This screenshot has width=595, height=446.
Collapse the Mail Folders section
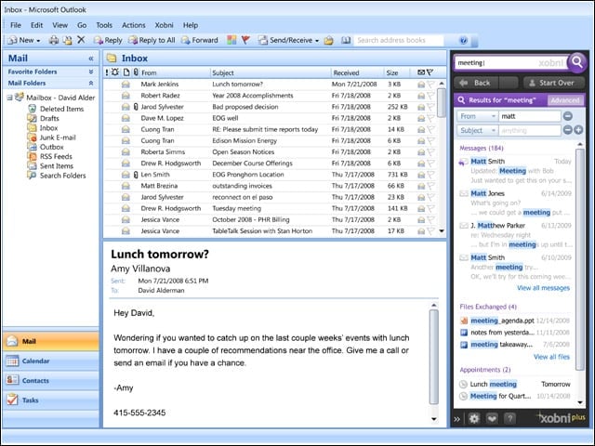91,83
